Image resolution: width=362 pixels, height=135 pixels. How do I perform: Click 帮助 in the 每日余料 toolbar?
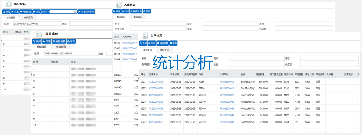tap(36, 12)
